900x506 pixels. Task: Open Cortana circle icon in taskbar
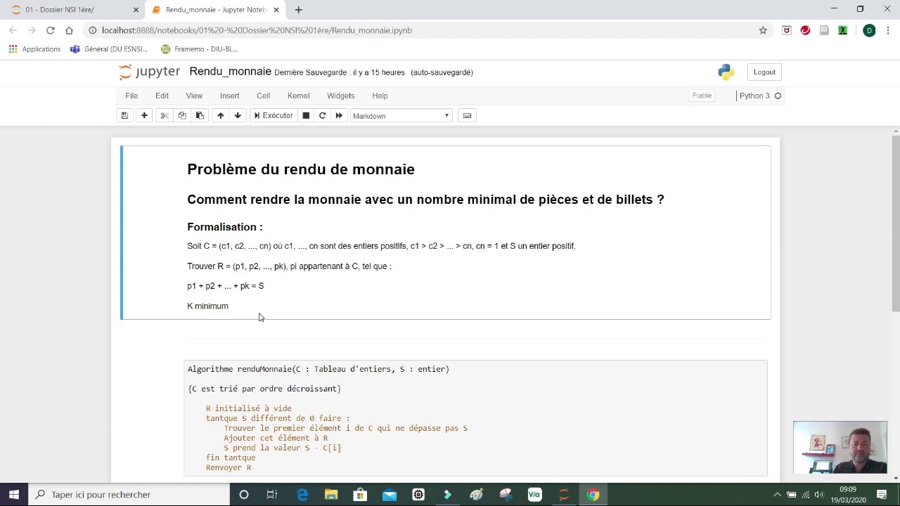point(244,494)
